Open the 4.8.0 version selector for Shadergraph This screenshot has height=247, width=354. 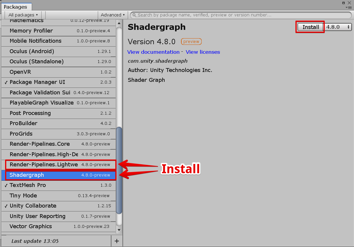pos(338,27)
